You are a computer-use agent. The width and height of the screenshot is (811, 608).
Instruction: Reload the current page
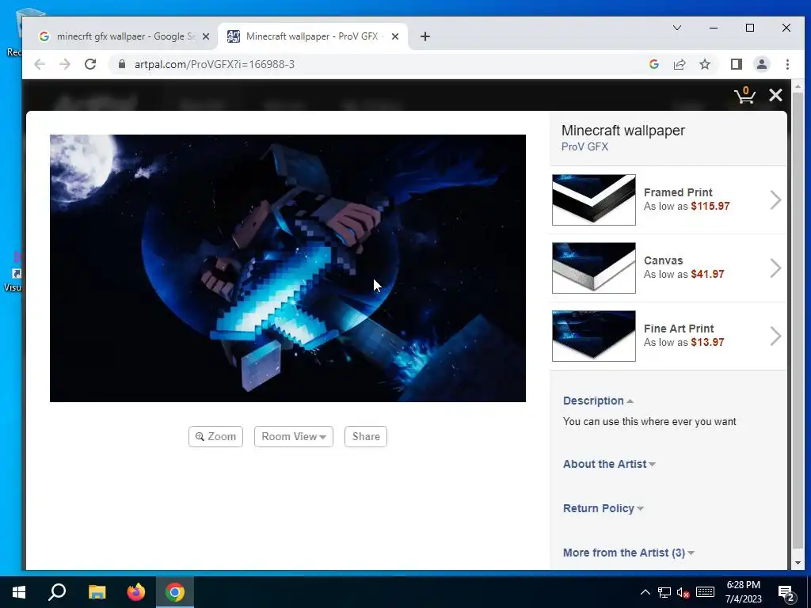pos(90,64)
